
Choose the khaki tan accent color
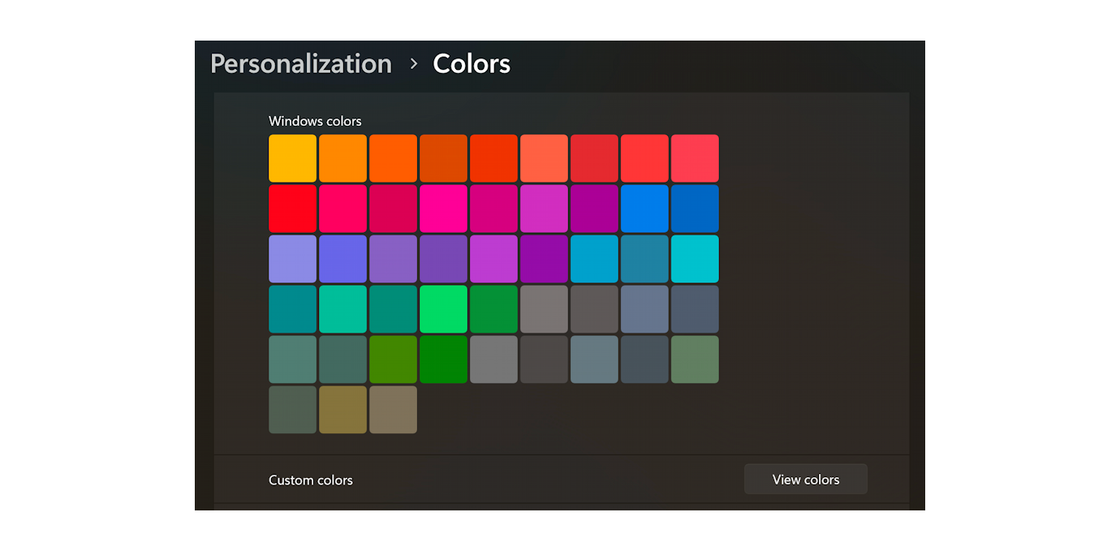[x=393, y=409]
